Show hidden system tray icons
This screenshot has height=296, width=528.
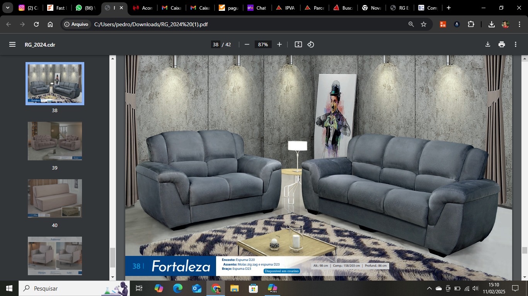click(x=429, y=288)
